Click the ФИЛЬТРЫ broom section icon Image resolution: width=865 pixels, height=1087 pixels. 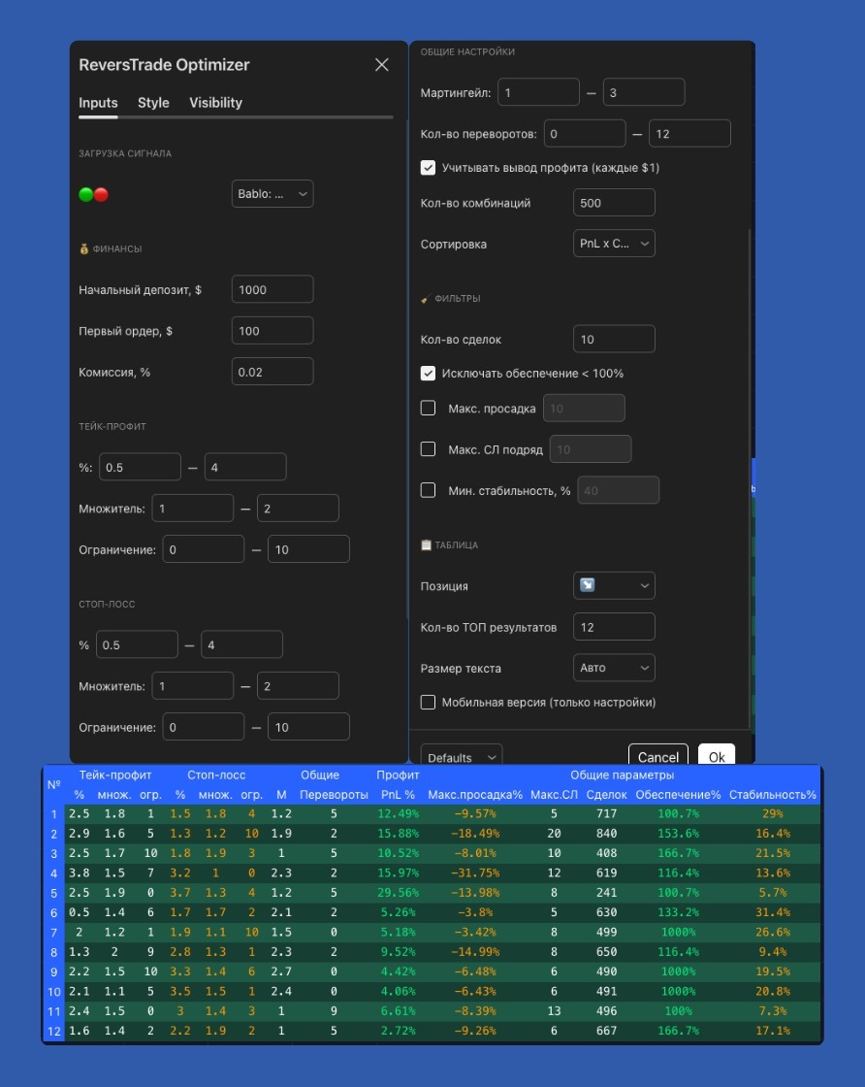tap(426, 299)
